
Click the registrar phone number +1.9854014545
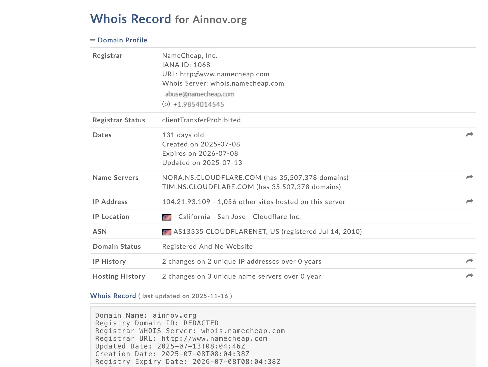tap(198, 104)
